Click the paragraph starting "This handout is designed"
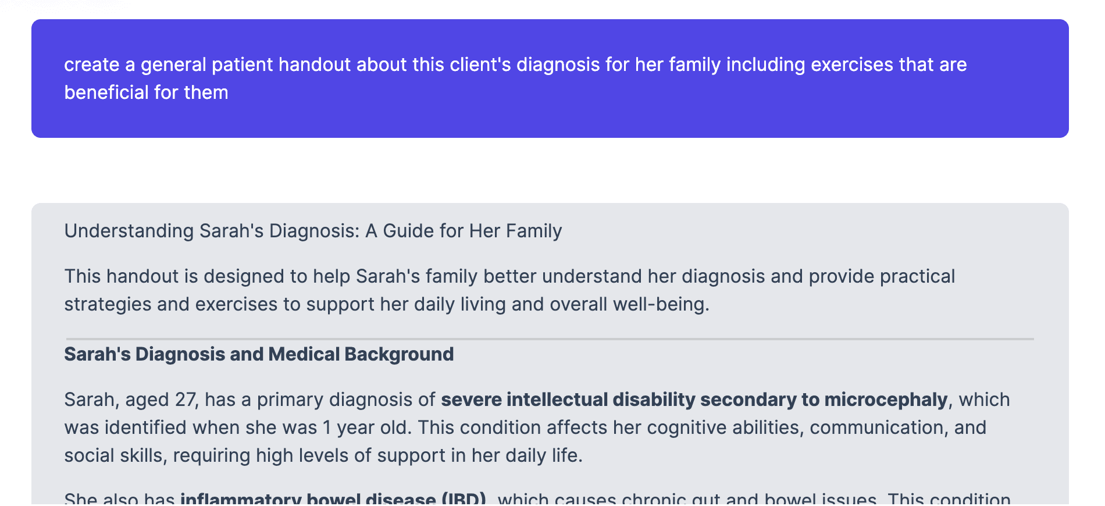1105x506 pixels. [x=509, y=290]
